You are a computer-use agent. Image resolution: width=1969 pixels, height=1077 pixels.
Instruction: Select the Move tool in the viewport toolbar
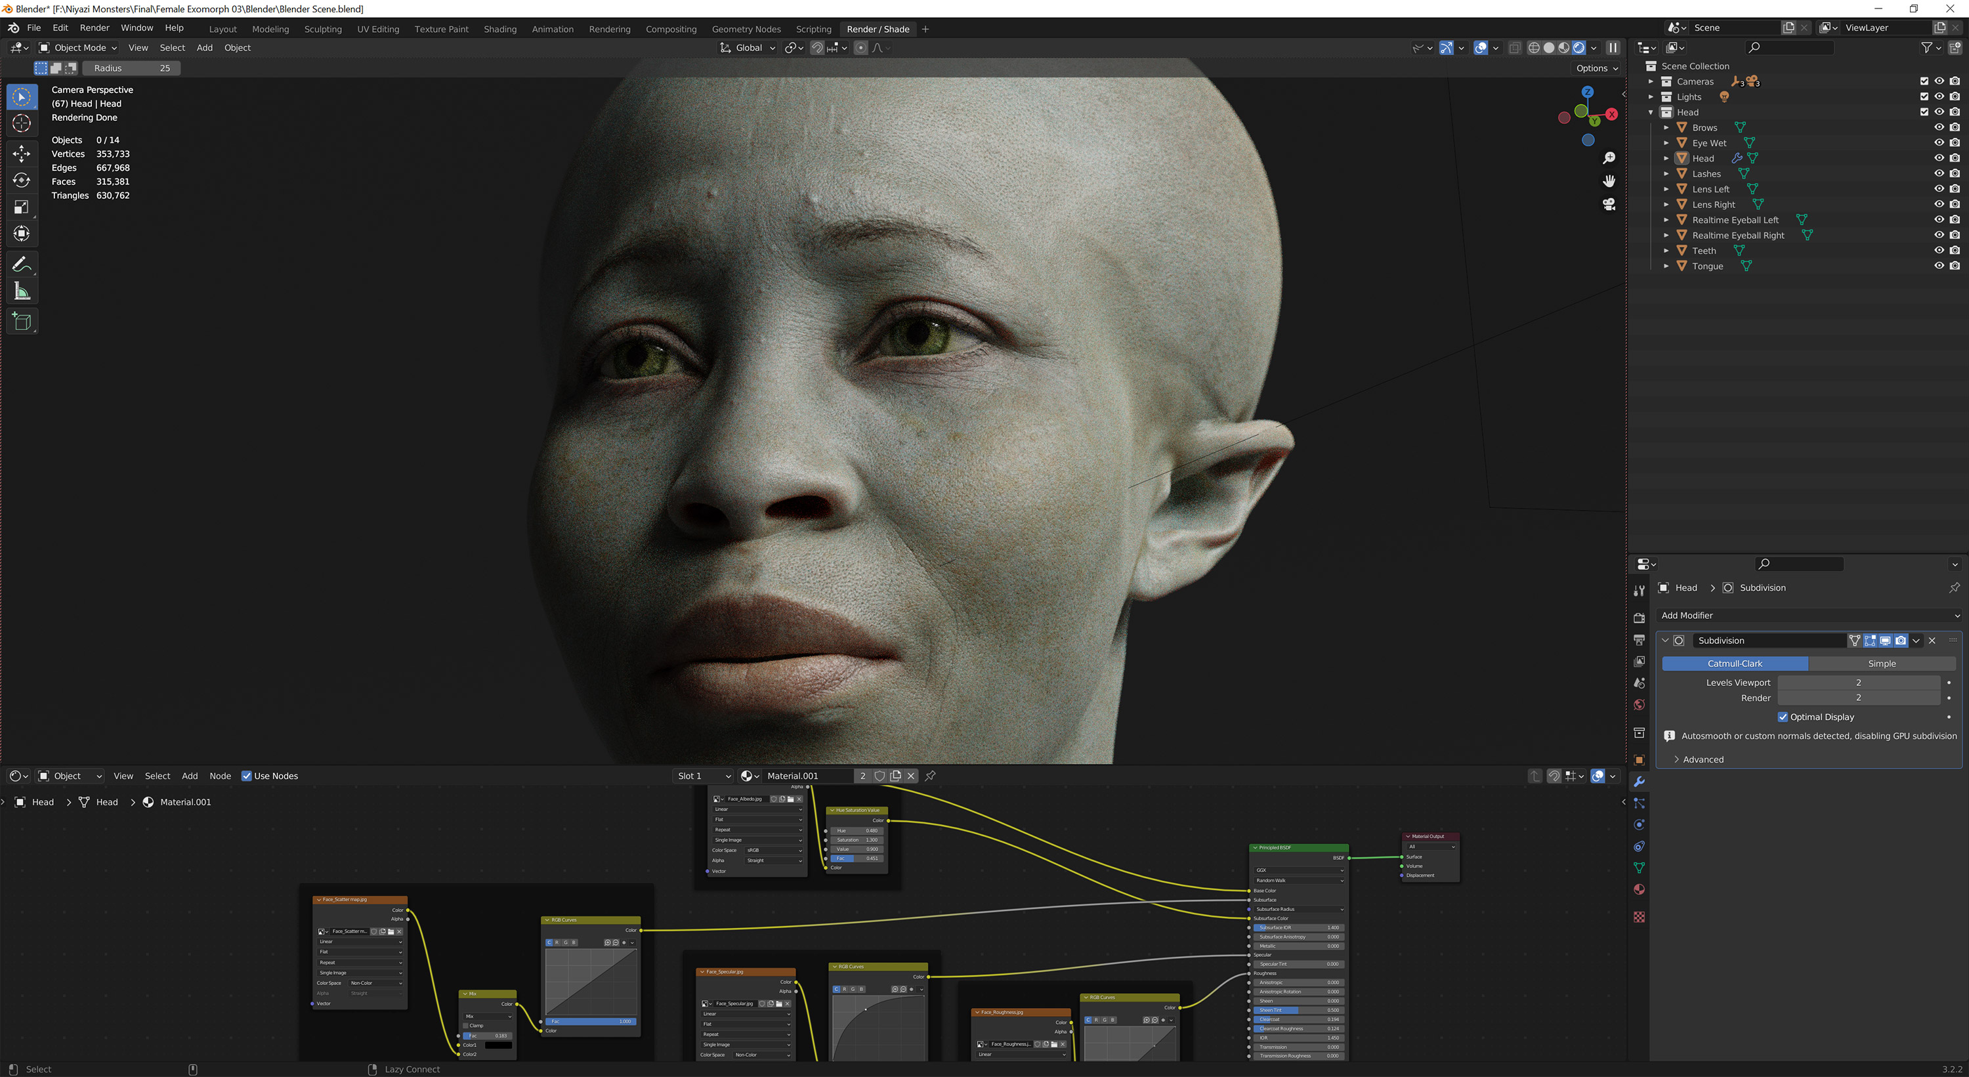tap(22, 153)
